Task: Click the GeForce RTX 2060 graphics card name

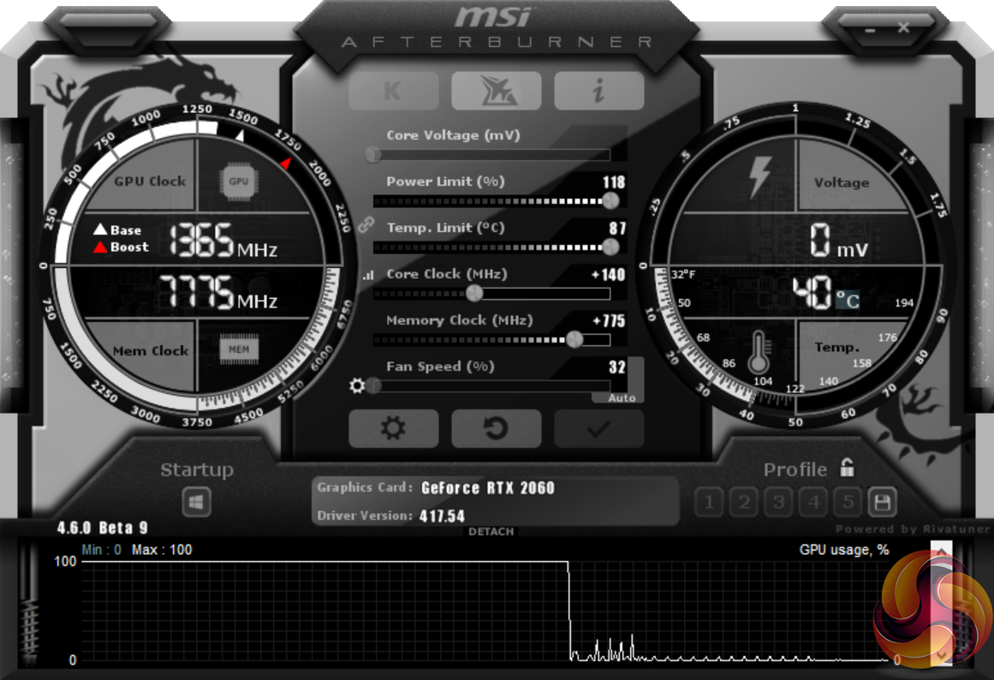Action: pos(487,488)
